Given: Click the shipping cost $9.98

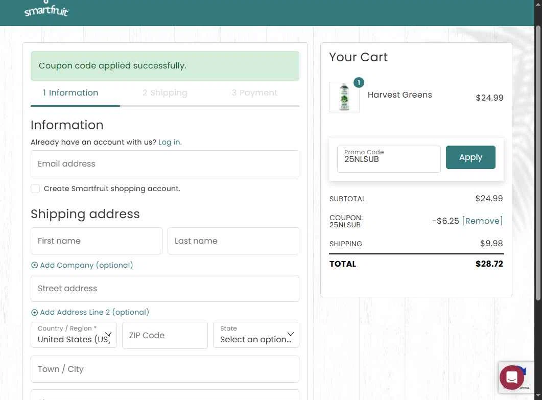Looking at the screenshot, I should pos(491,243).
